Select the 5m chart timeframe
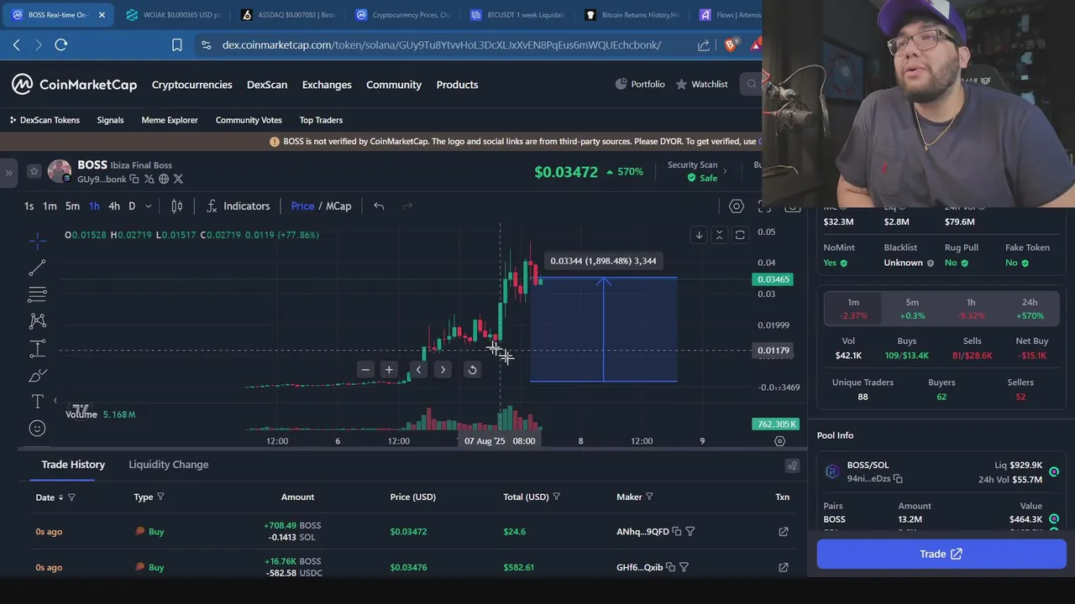 coord(72,206)
